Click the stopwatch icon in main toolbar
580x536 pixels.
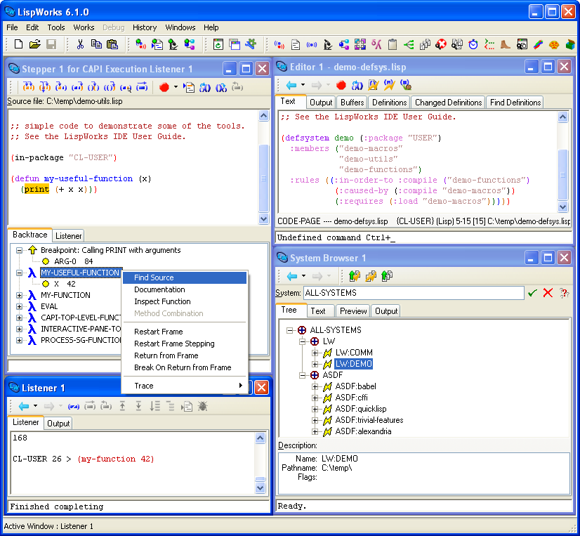click(473, 44)
